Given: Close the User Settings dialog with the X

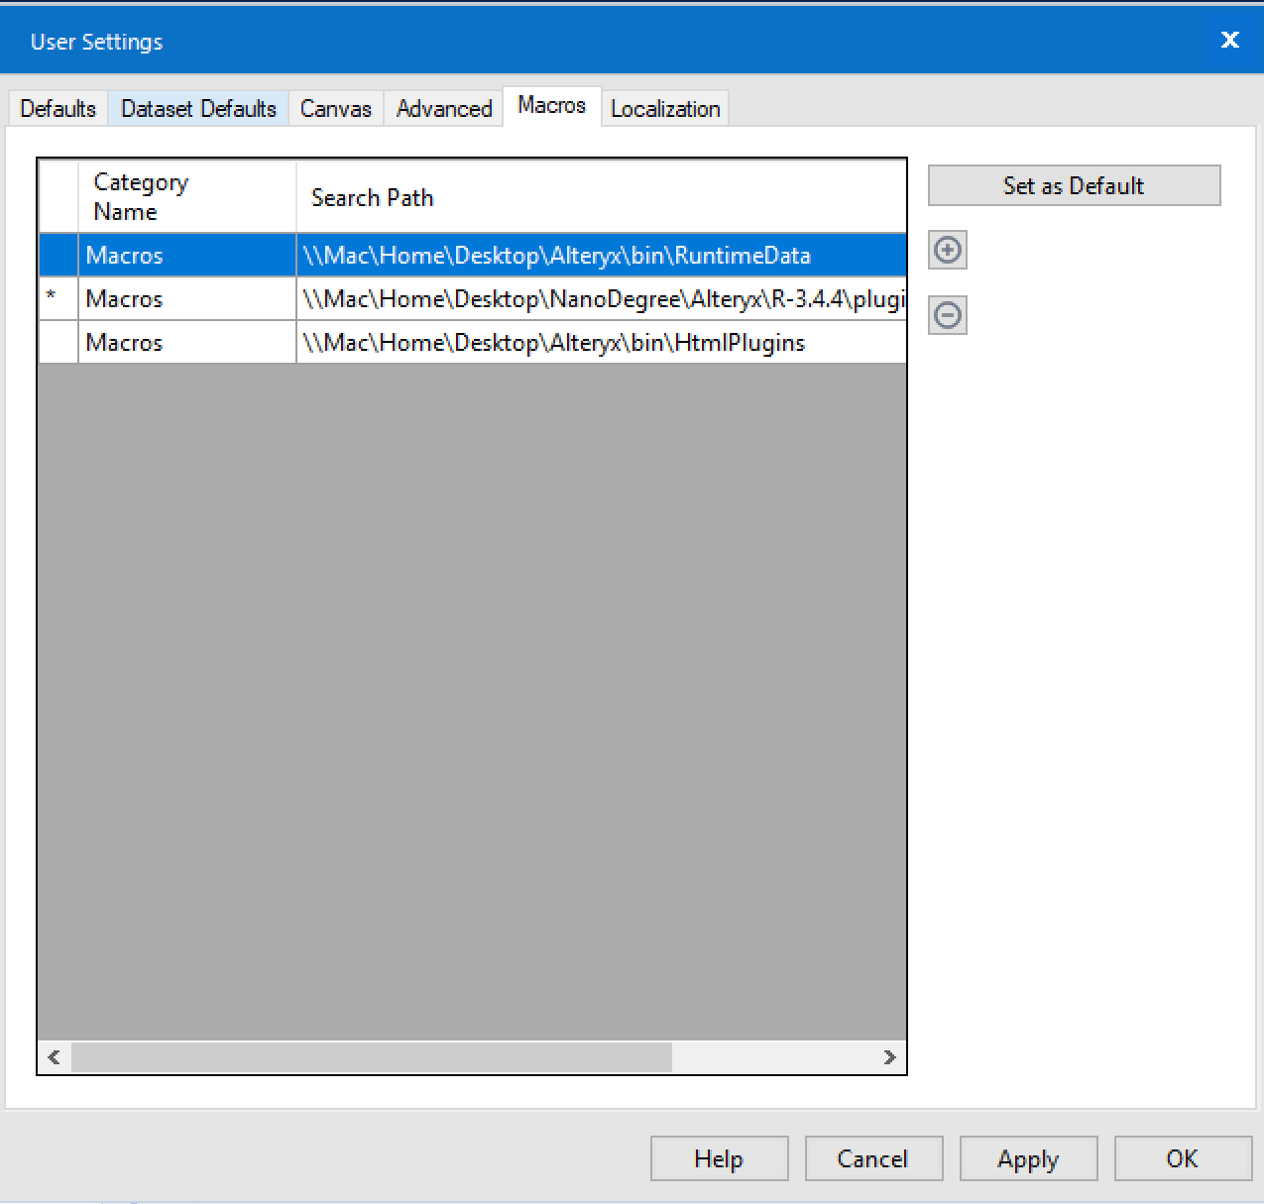Looking at the screenshot, I should pyautogui.click(x=1229, y=40).
